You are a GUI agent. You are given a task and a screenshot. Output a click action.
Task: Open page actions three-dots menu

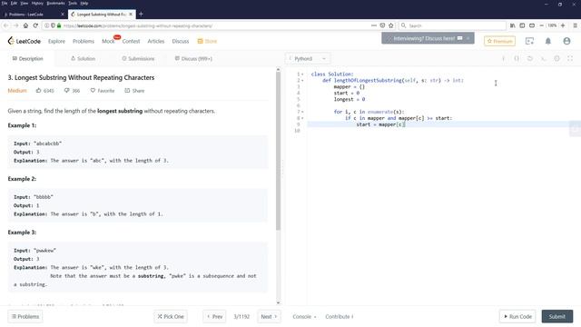tap(373, 25)
